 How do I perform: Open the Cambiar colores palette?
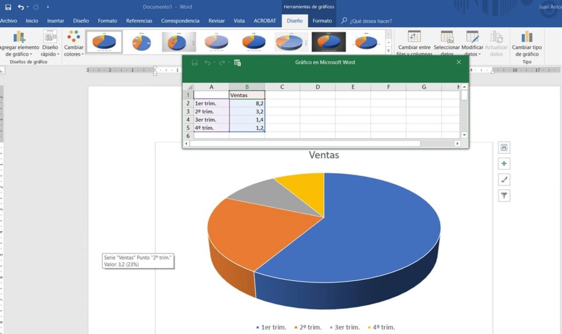74,44
